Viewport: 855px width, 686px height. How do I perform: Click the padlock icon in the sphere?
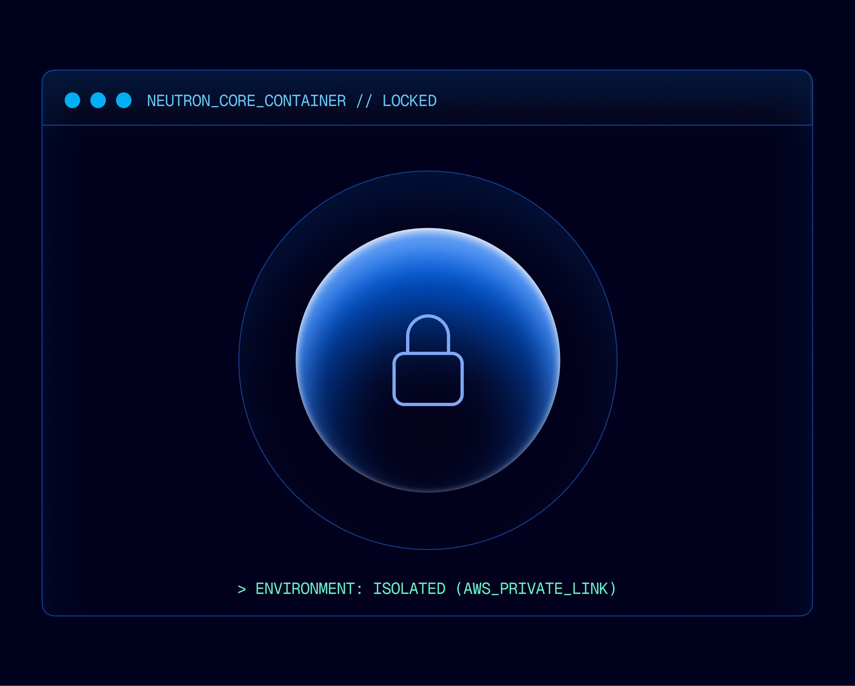point(428,360)
